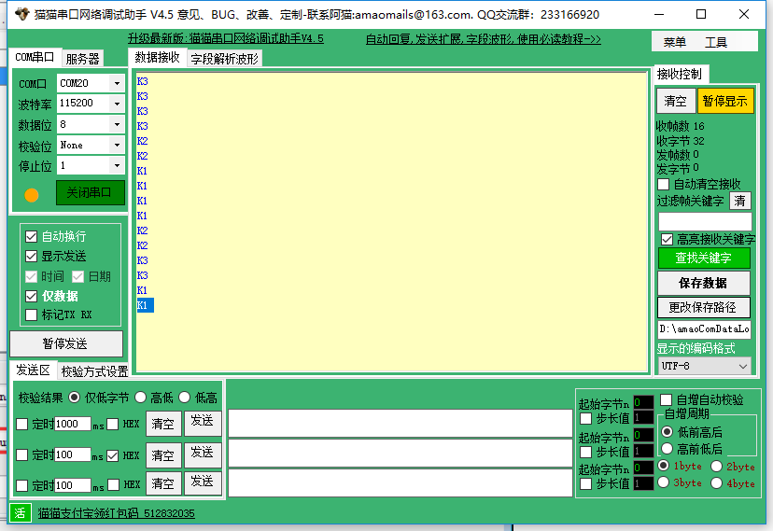Click 关闭串口 button
The height and width of the screenshot is (531, 773).
[91, 192]
